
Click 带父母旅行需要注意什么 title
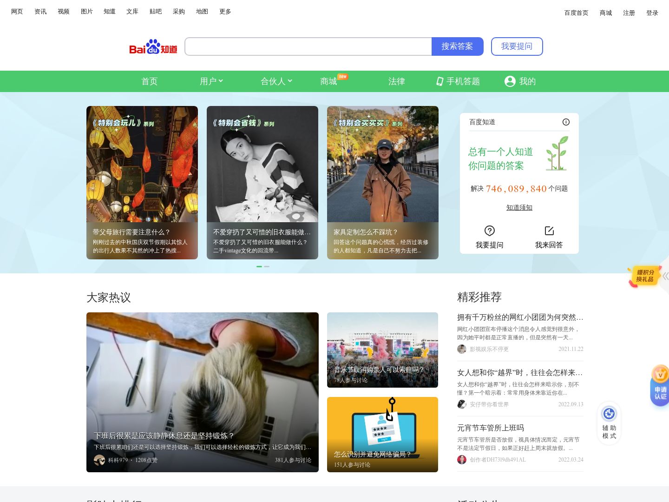point(131,232)
